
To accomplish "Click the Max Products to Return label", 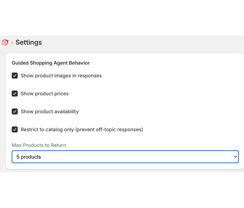I will tap(39, 145).
